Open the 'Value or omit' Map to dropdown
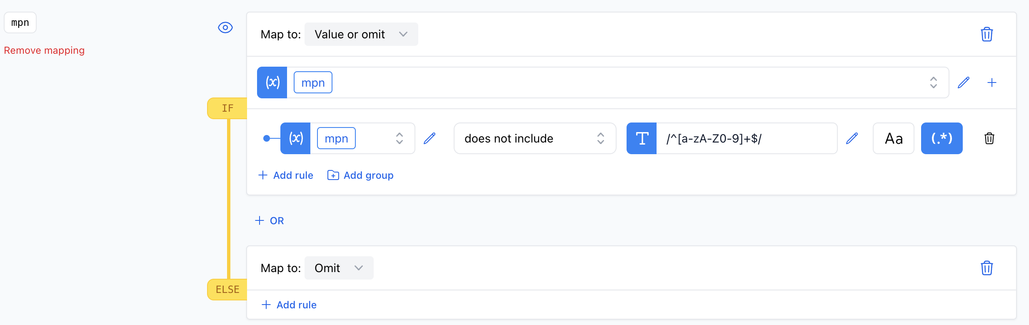This screenshot has height=325, width=1029. point(361,34)
